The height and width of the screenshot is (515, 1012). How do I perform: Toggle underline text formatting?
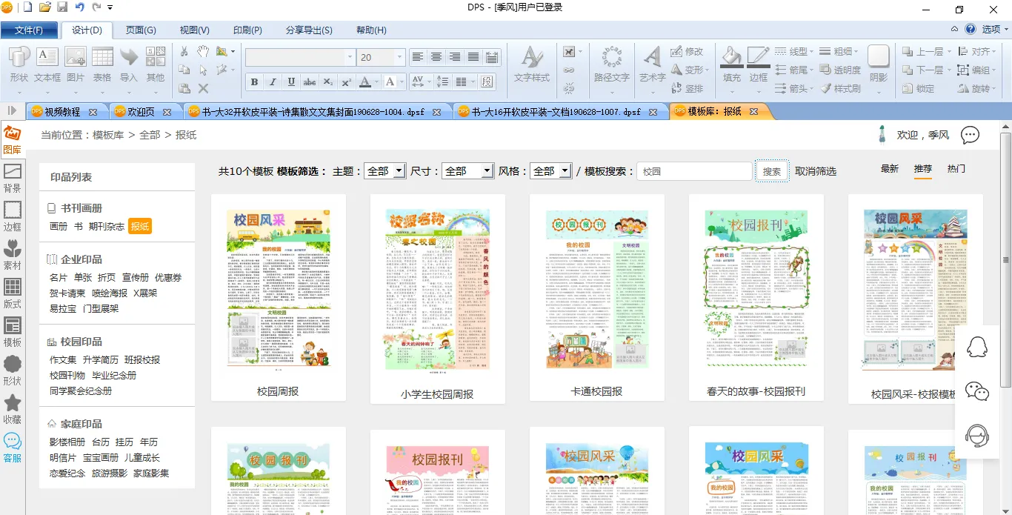(291, 82)
